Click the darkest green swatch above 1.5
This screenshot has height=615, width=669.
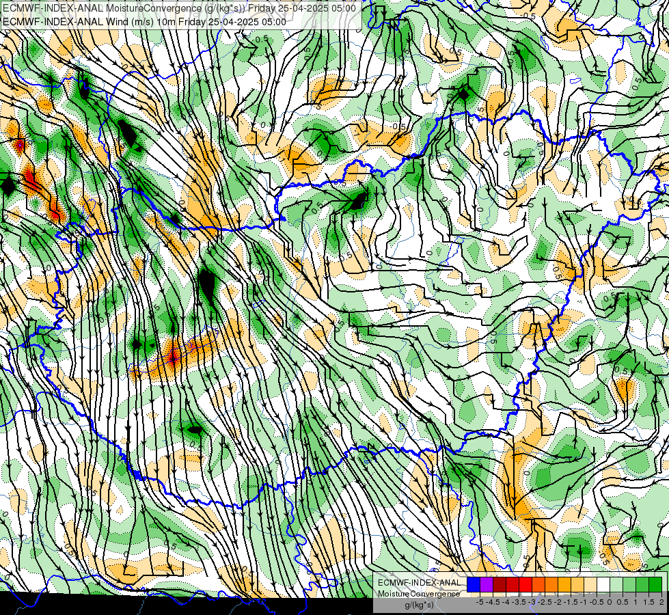tap(655, 585)
